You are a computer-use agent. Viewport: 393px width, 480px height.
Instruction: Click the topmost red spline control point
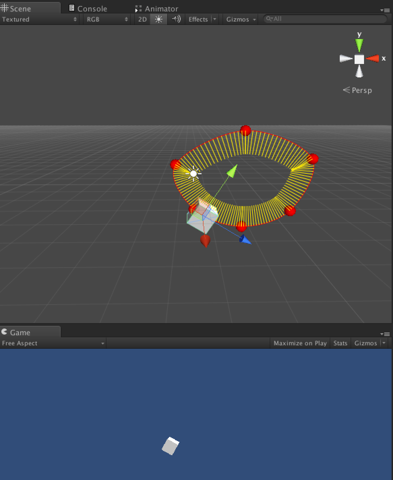(x=245, y=130)
